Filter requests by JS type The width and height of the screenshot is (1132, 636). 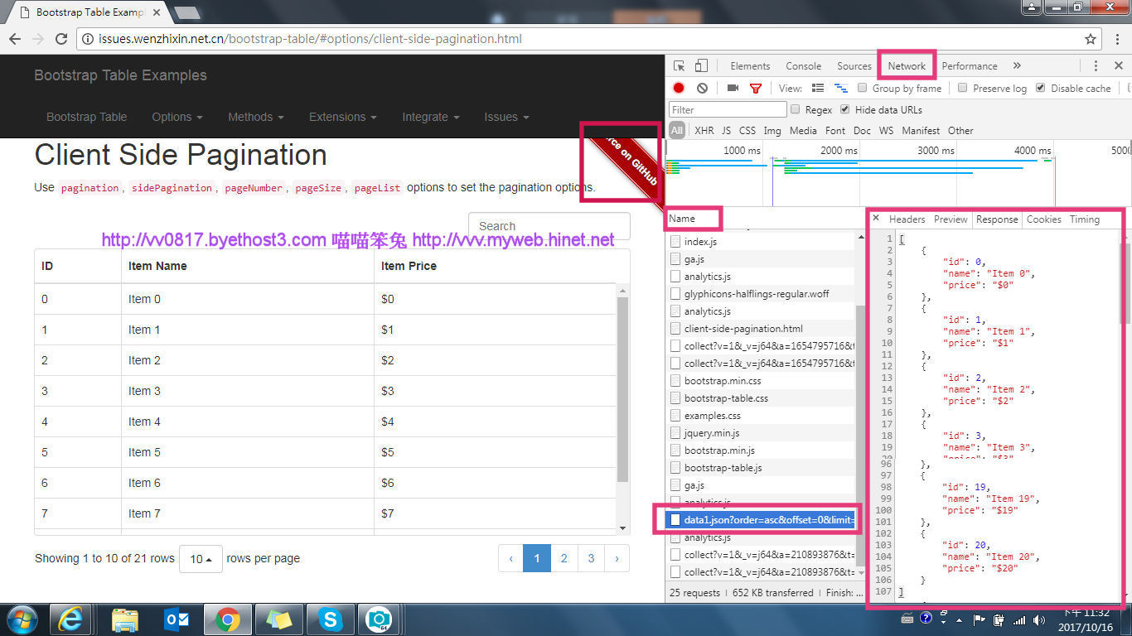(x=726, y=131)
